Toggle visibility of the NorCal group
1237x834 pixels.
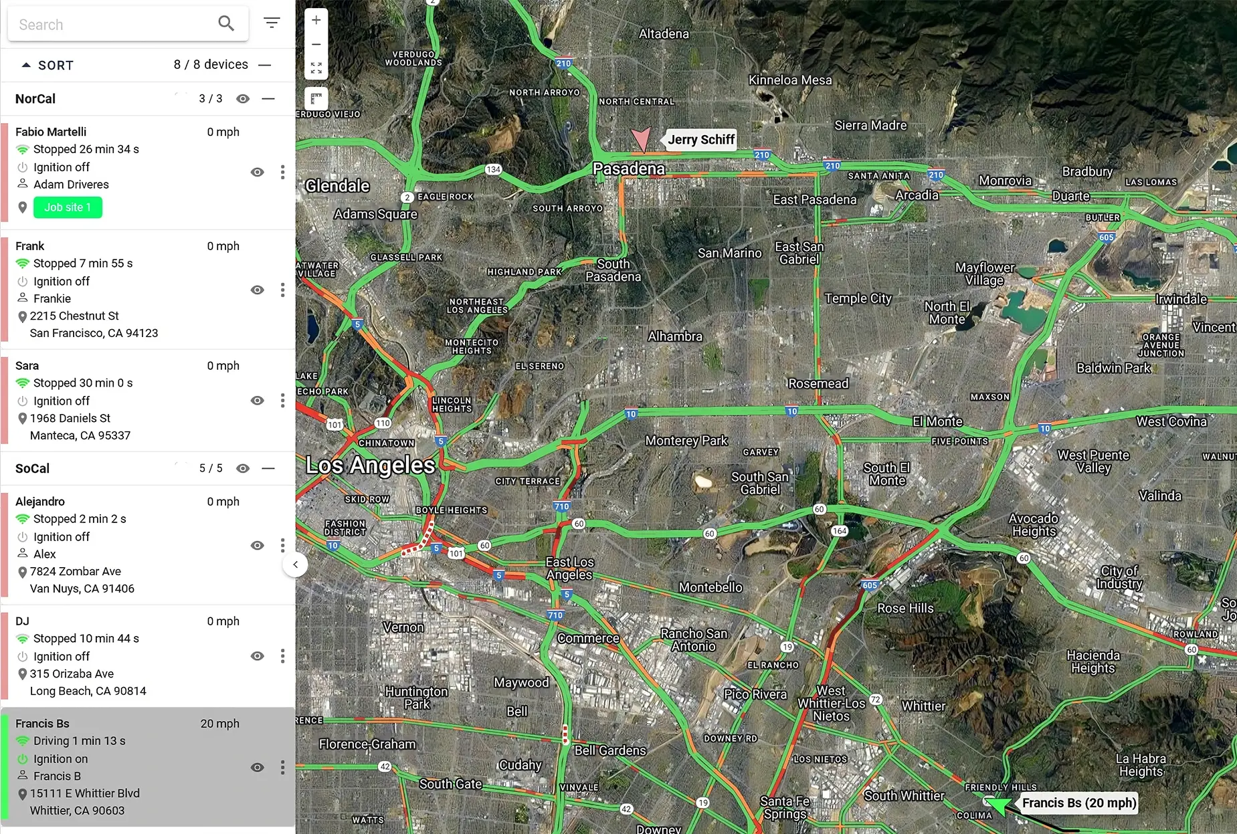click(x=243, y=98)
